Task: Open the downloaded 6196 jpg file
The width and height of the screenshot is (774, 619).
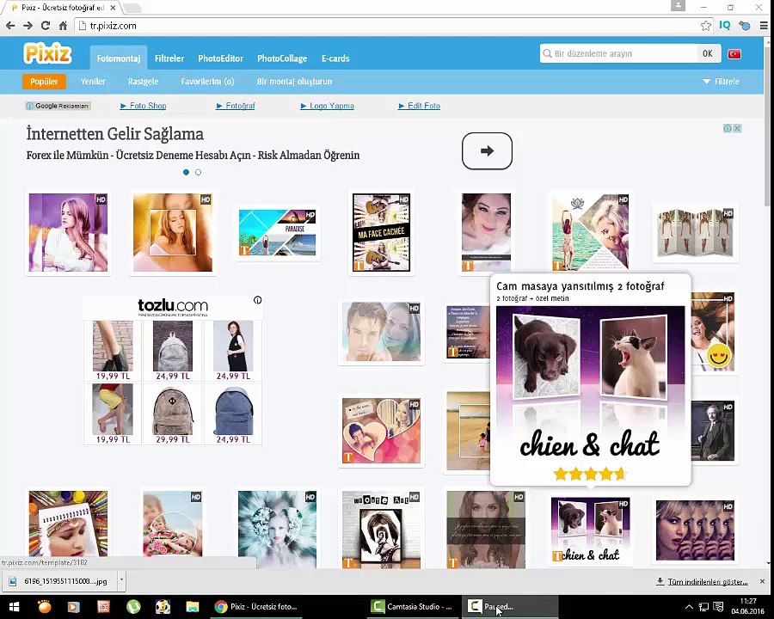Action: (62, 581)
